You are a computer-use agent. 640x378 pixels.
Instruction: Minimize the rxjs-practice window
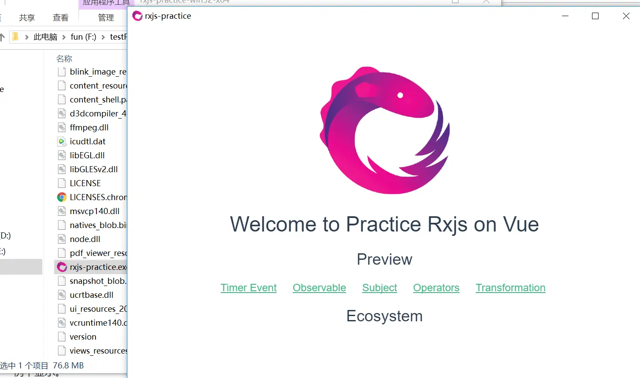click(565, 16)
